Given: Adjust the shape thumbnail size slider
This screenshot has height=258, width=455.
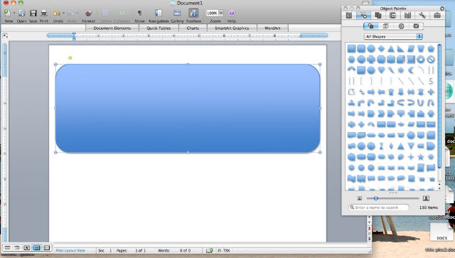Looking at the screenshot, I should coord(376,198).
